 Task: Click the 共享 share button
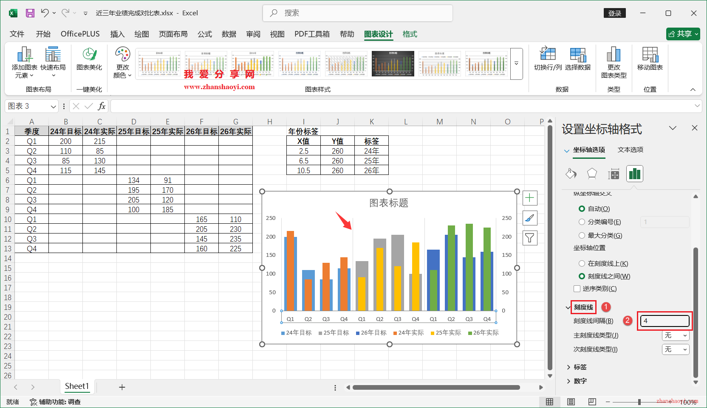(683, 34)
